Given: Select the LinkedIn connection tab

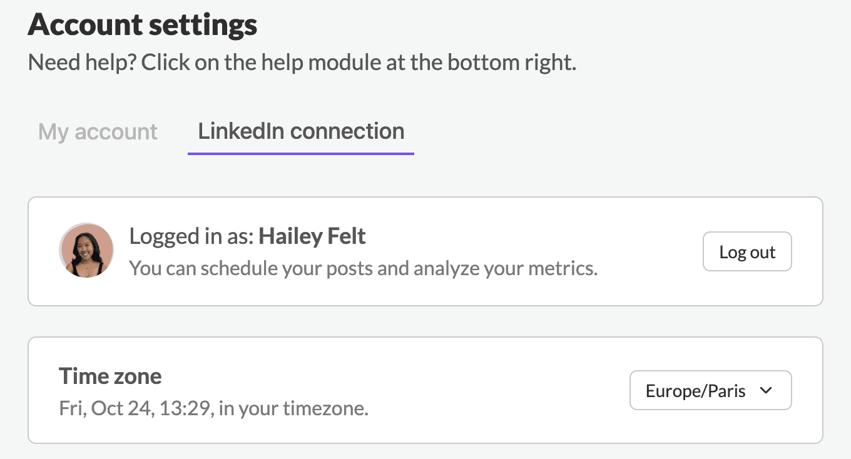Looking at the screenshot, I should (301, 131).
